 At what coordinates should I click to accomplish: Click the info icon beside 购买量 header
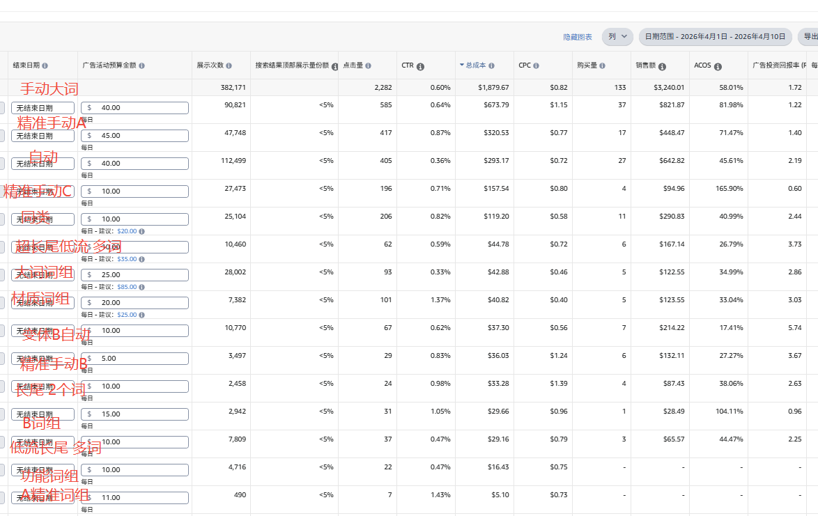602,65
